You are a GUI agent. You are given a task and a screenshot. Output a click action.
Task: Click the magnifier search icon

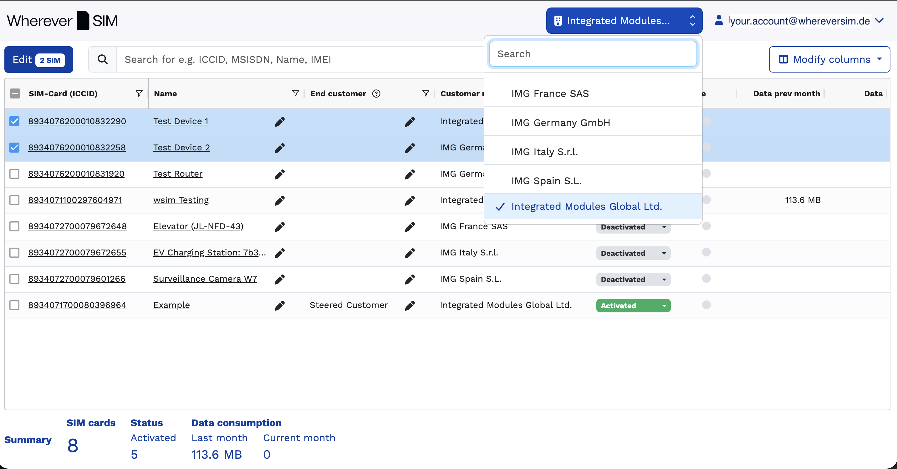(102, 59)
